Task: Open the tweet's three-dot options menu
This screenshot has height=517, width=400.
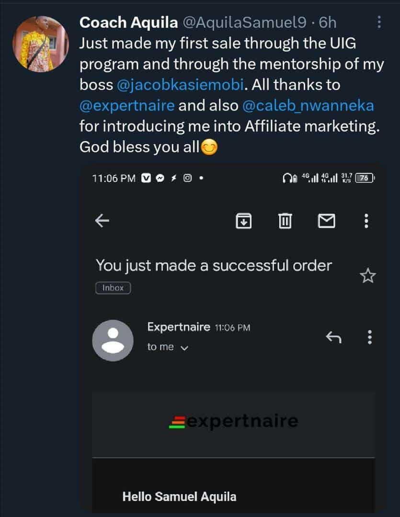Action: click(379, 22)
